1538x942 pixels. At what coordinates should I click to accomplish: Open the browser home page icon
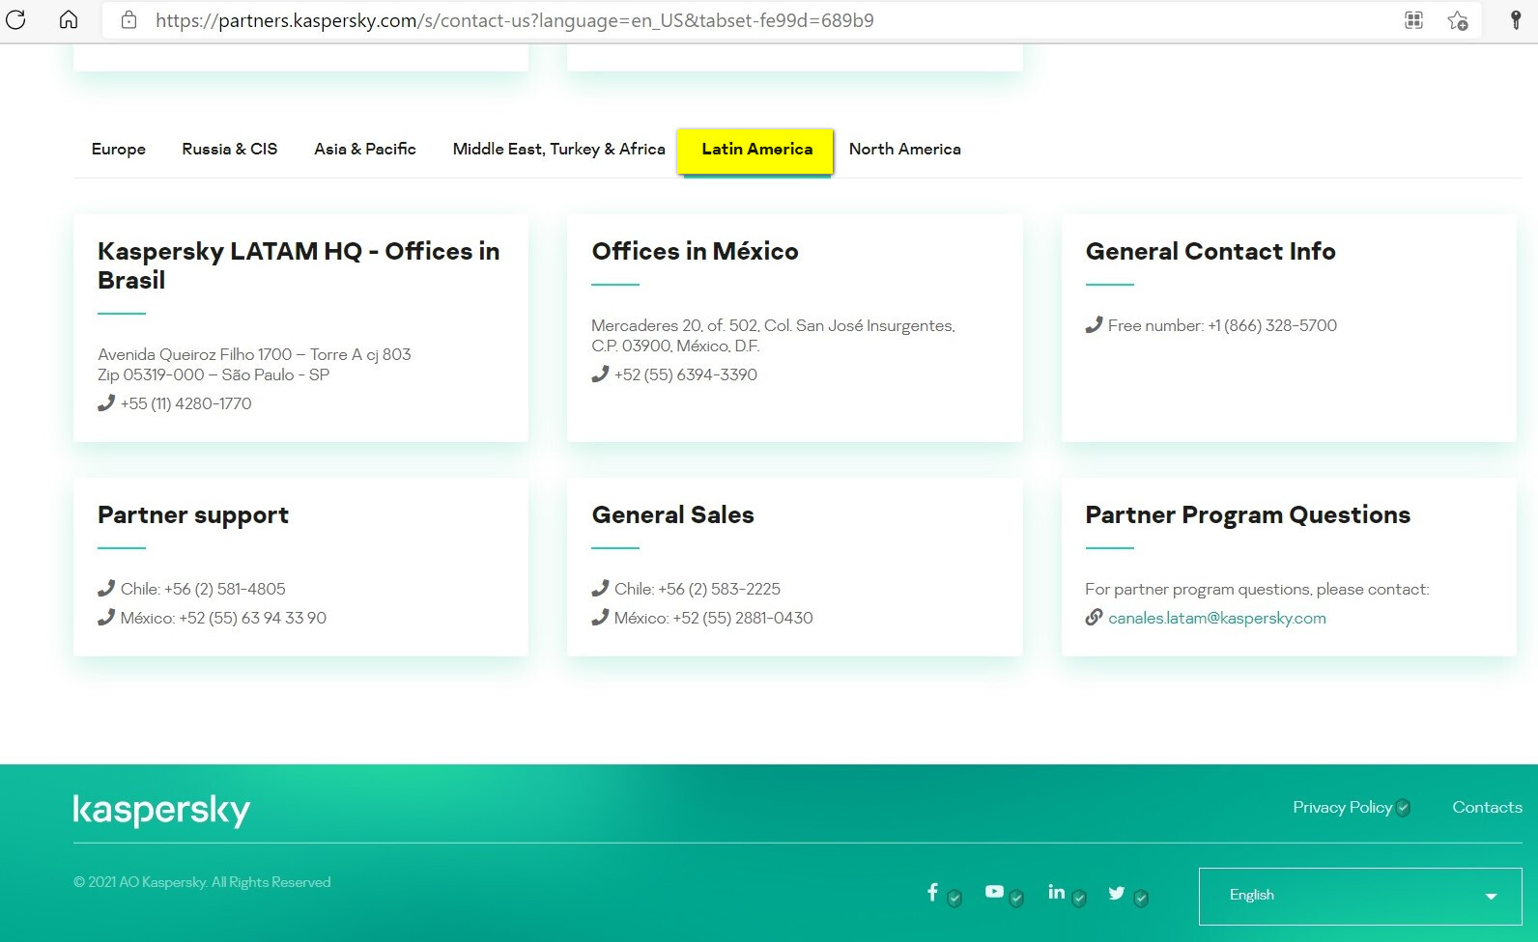69,20
